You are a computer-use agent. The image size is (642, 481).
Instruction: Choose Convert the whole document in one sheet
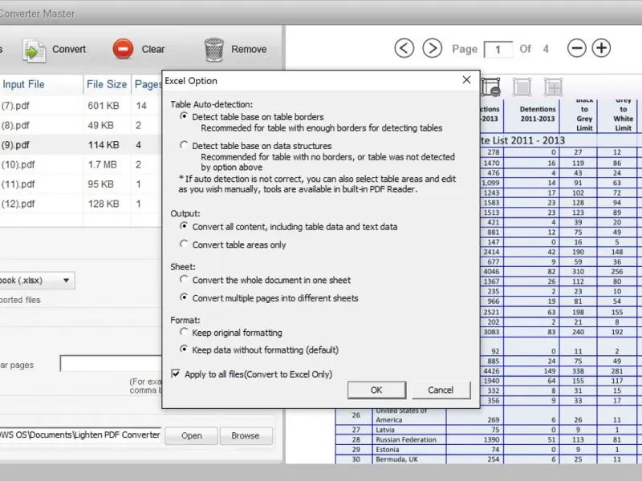184,280
